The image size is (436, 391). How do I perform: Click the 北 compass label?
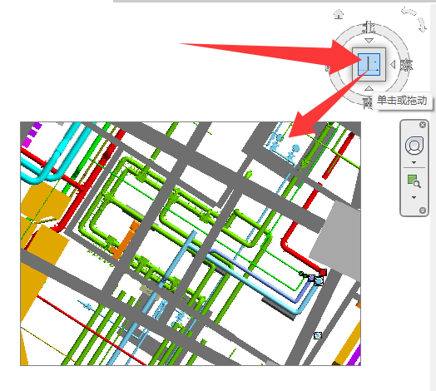pyautogui.click(x=369, y=27)
